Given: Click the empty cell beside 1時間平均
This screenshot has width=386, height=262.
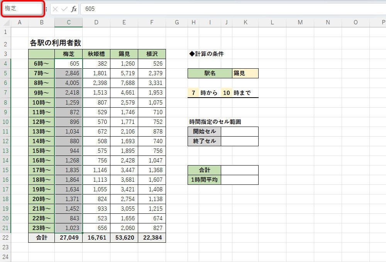Looking at the screenshot, I should [x=239, y=180].
